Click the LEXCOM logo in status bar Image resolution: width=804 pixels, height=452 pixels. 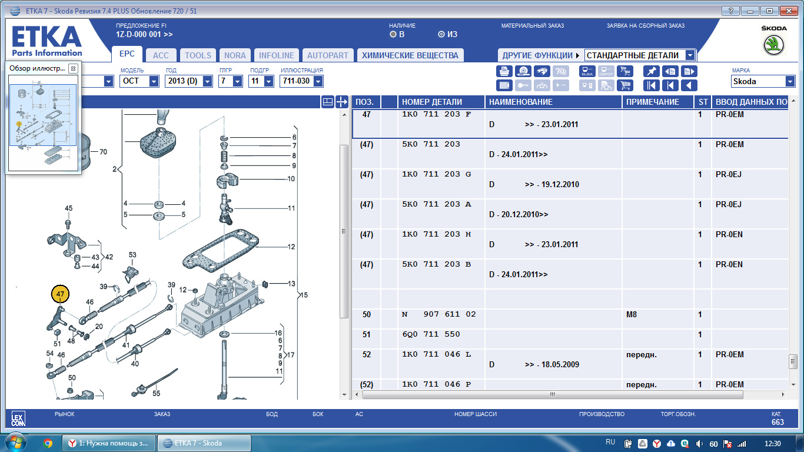coord(18,419)
